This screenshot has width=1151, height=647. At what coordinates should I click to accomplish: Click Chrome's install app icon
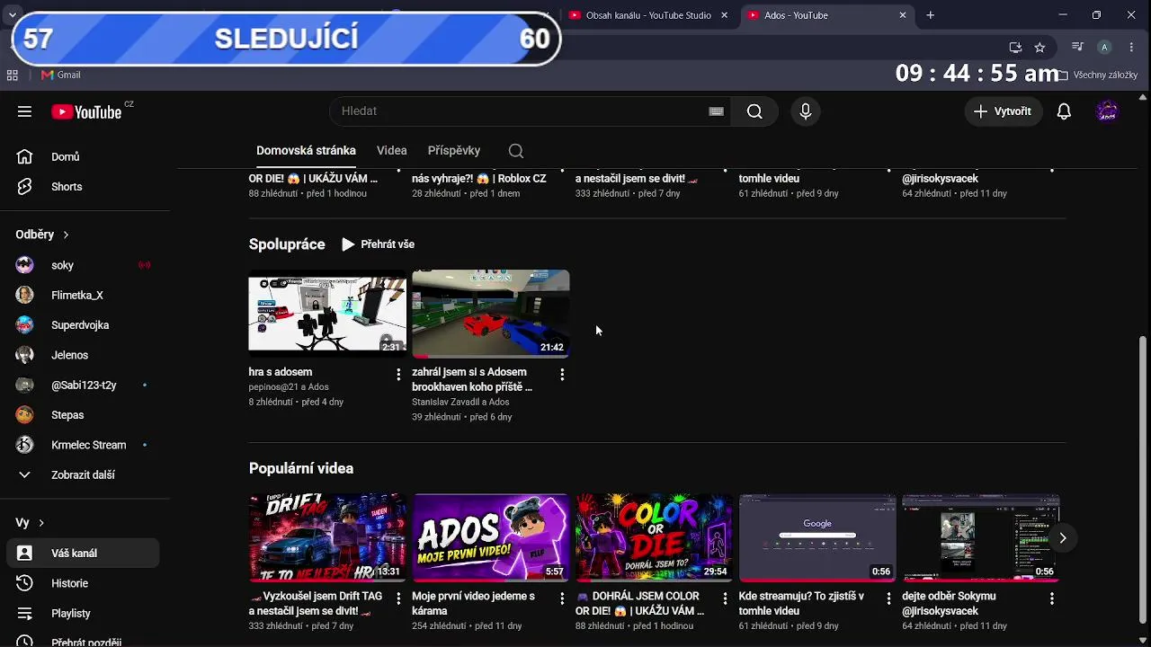[x=1015, y=48]
